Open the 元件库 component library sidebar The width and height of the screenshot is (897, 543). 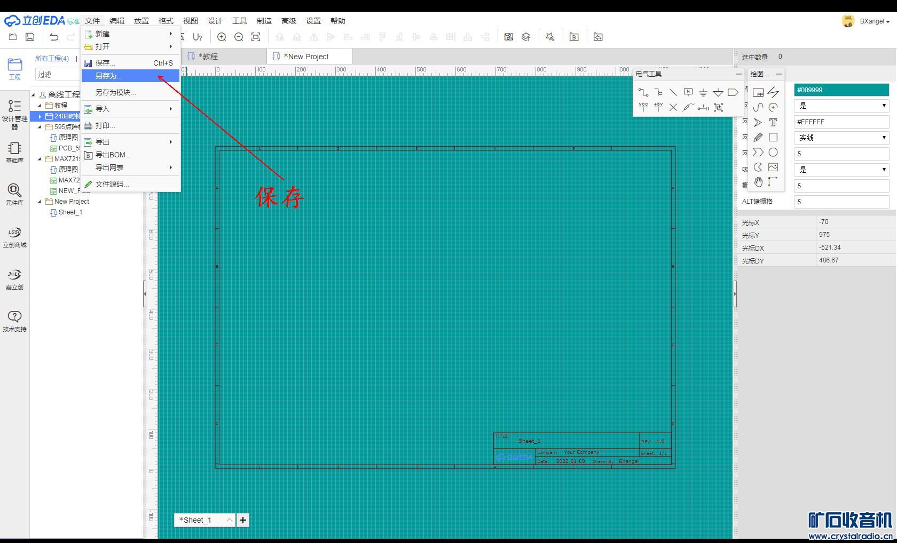click(x=14, y=194)
